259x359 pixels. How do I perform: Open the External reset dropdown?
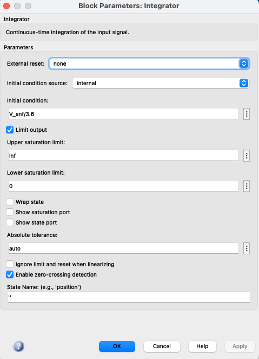click(149, 63)
